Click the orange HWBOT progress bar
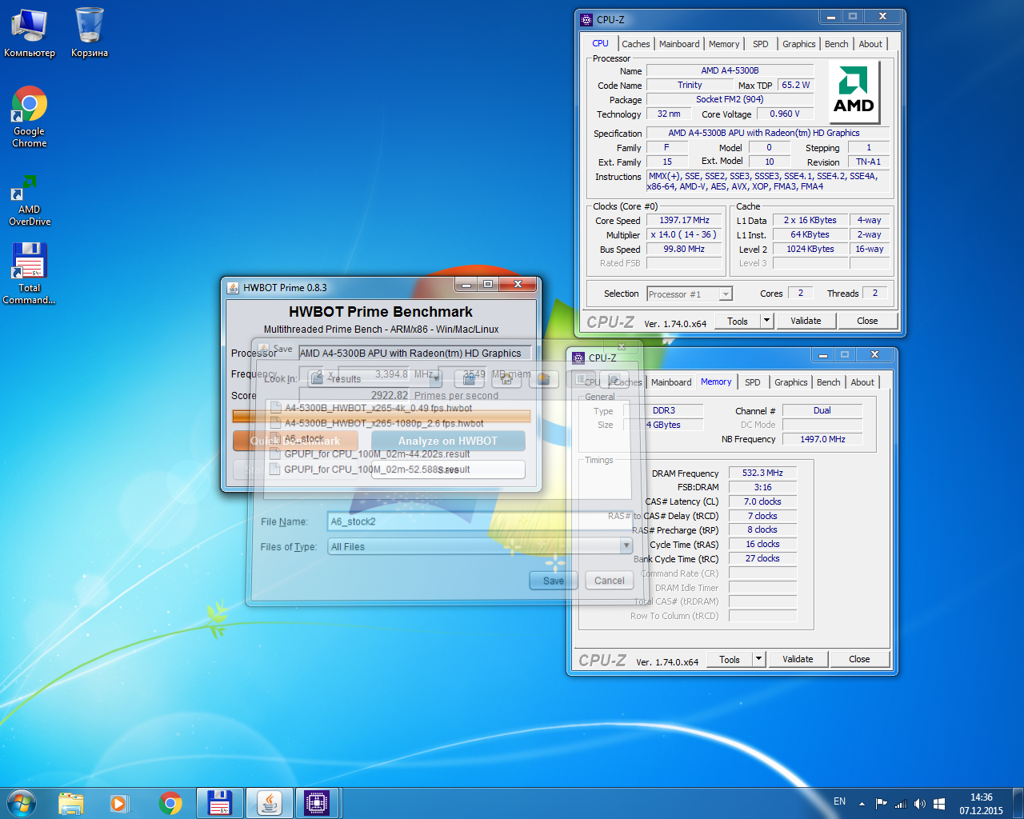The width and height of the screenshot is (1024, 819). click(x=382, y=416)
